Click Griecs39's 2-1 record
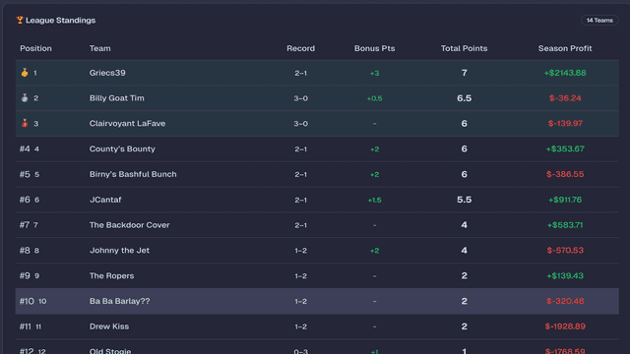 300,73
